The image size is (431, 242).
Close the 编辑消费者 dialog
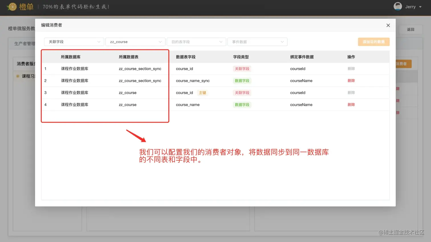[x=388, y=25]
